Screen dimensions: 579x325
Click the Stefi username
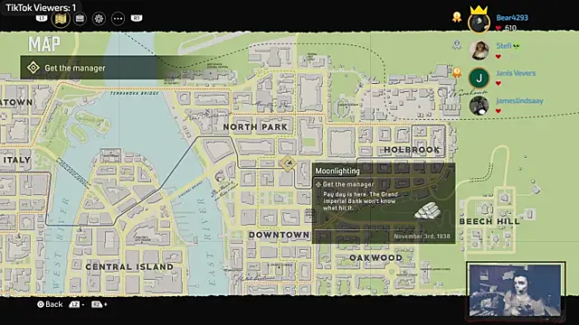[x=504, y=46]
